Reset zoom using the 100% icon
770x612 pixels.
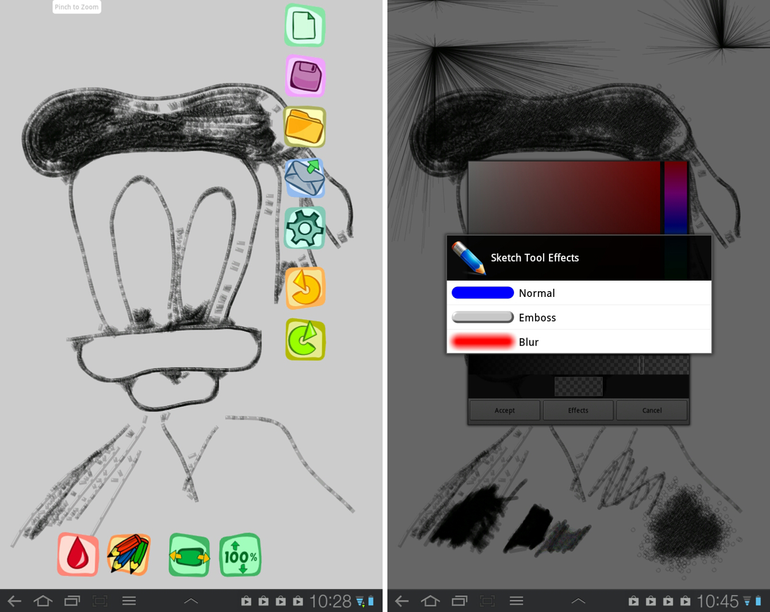240,555
